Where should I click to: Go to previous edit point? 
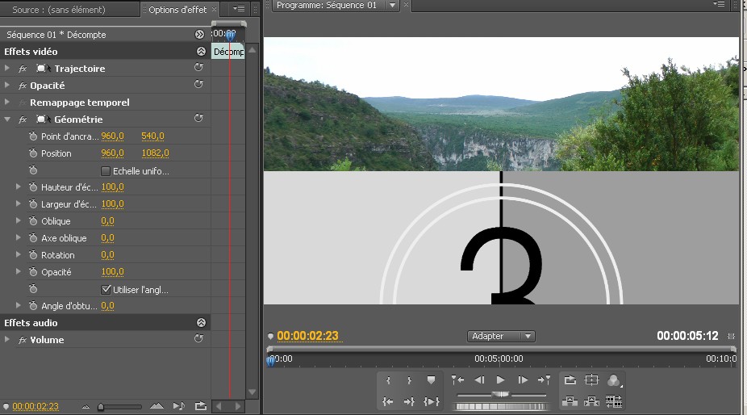457,380
